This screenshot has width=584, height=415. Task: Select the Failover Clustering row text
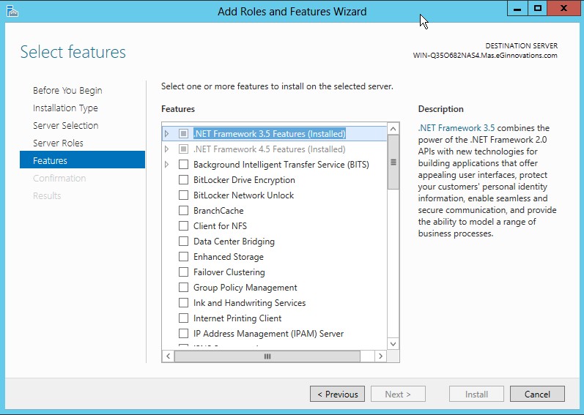229,272
